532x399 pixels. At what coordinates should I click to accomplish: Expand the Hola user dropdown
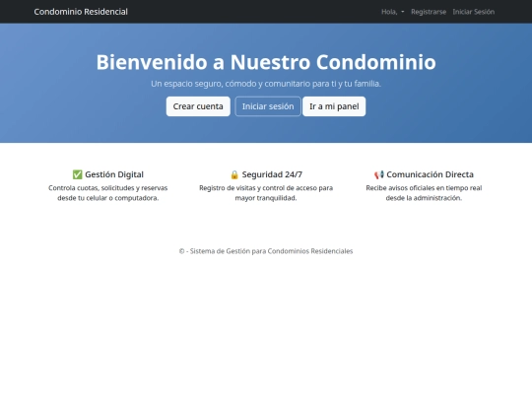[392, 12]
